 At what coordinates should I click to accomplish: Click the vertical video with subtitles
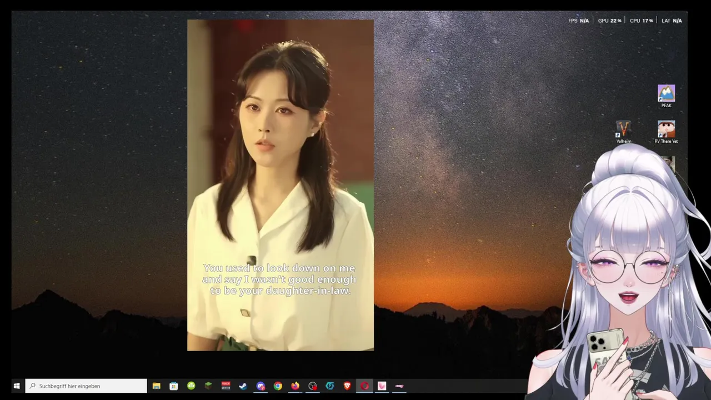tap(281, 185)
